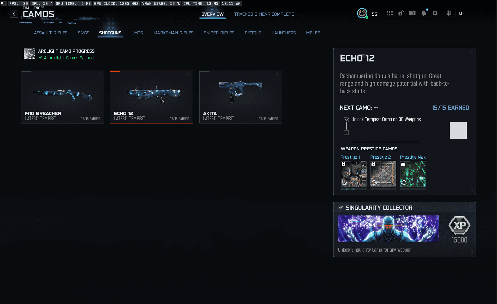Open the settings gear icon
The height and width of the screenshot is (304, 497).
[x=435, y=13]
